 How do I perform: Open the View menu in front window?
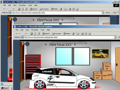(x=27, y=30)
